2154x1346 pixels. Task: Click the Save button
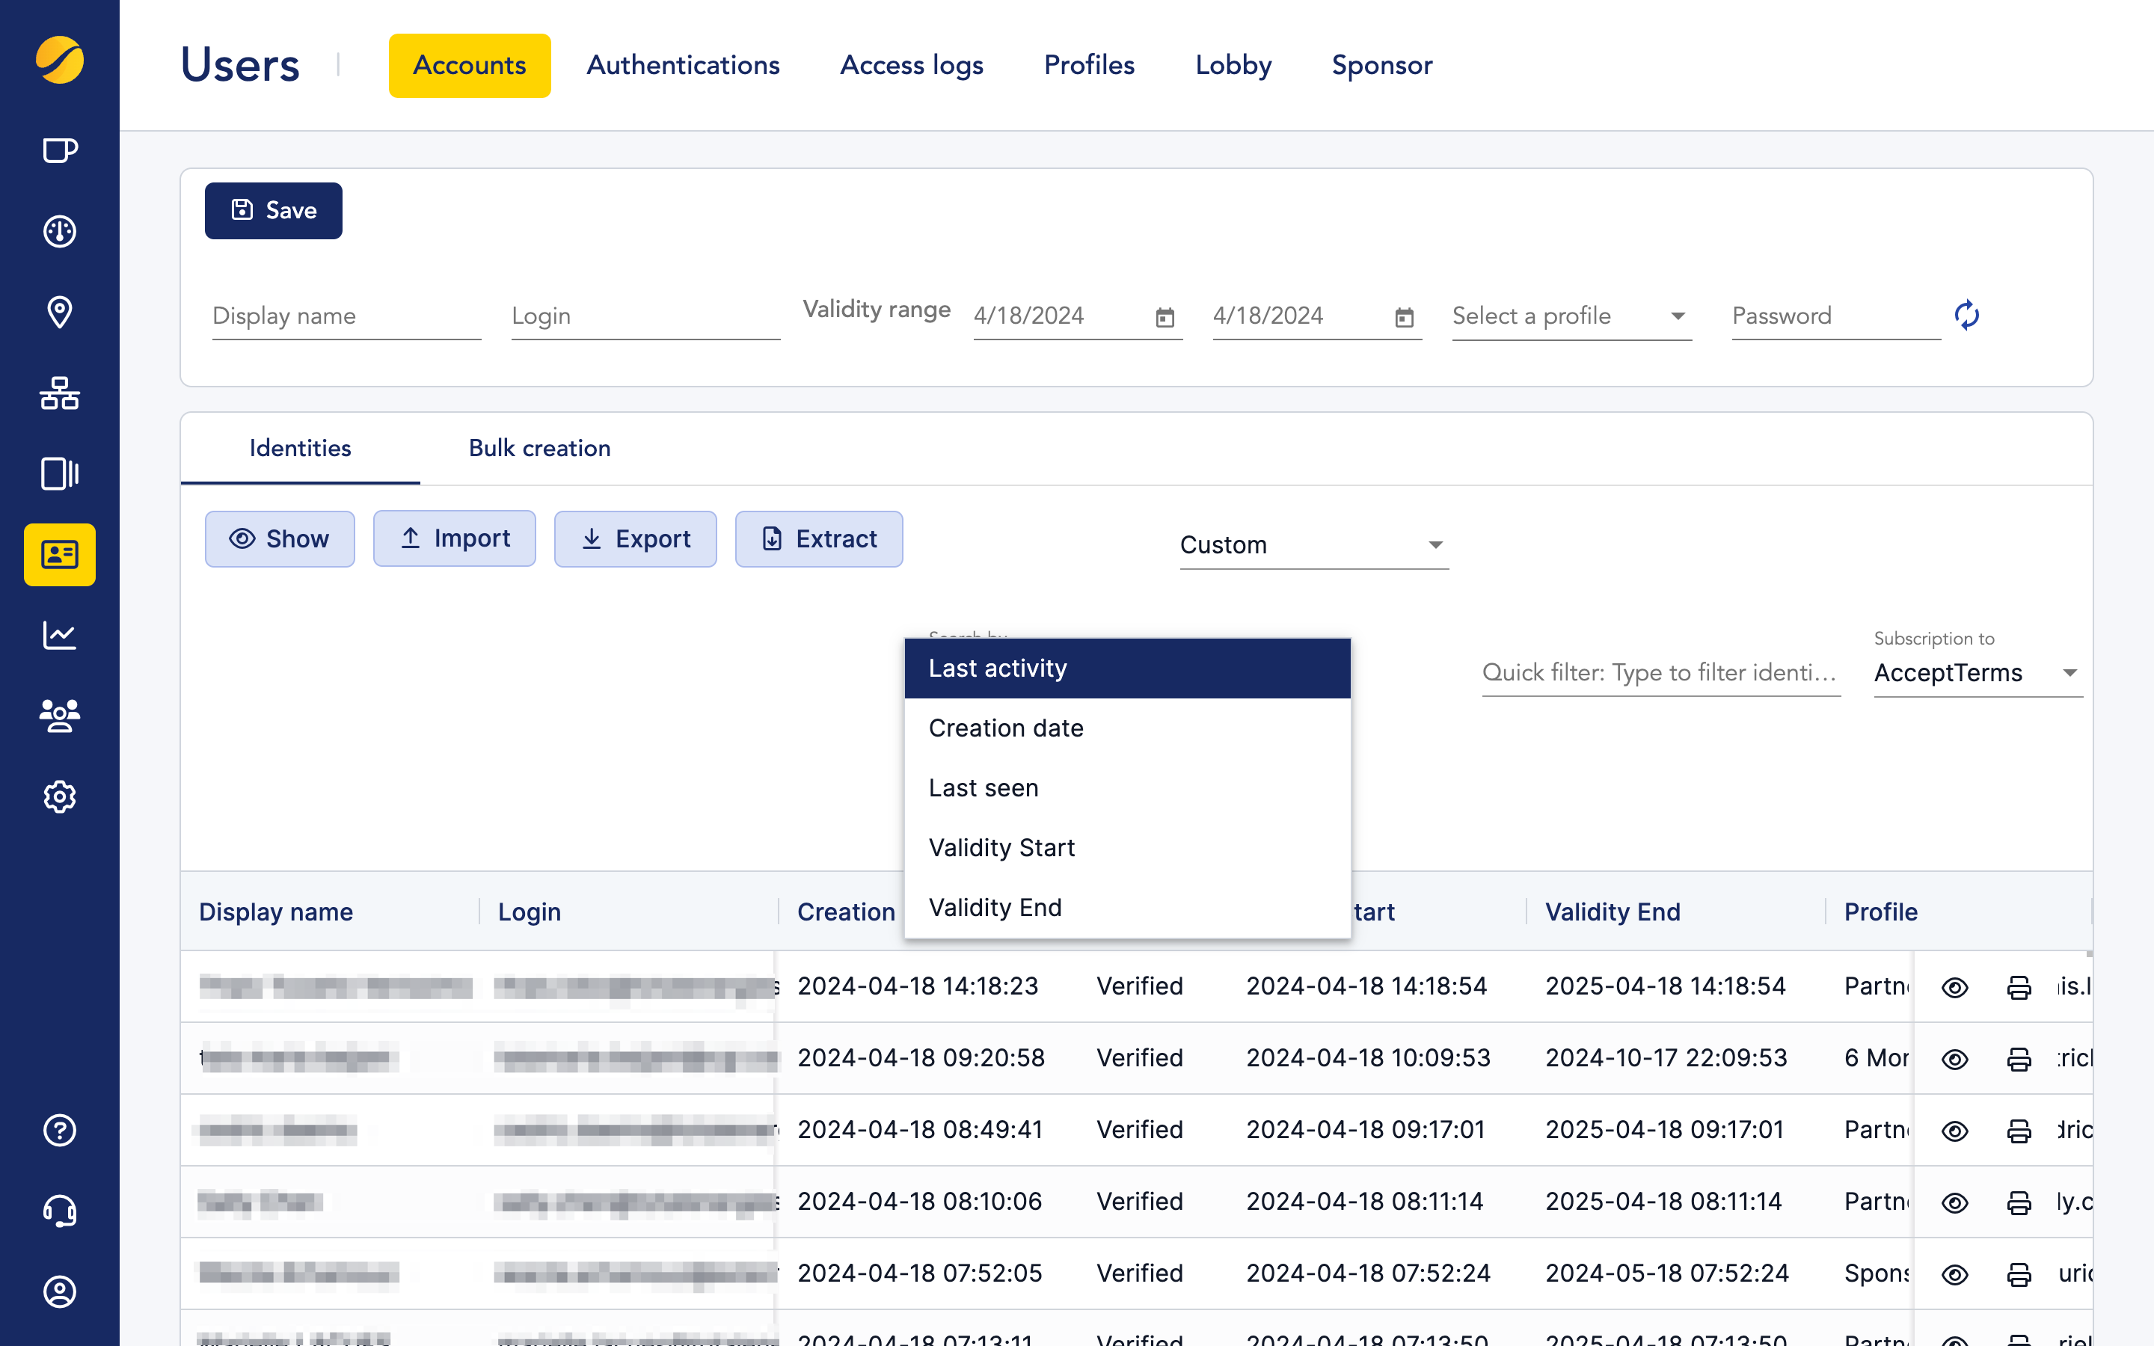[273, 210]
